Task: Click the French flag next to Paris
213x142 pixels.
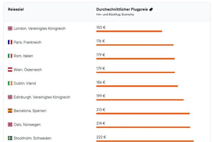Action: click(x=10, y=42)
